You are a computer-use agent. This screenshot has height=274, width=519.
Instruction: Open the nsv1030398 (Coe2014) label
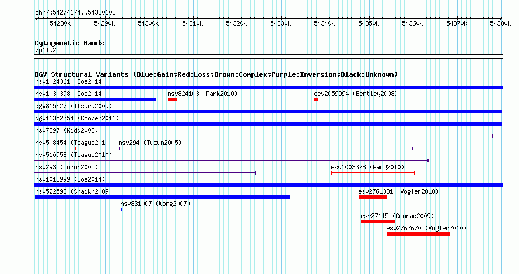70,94
